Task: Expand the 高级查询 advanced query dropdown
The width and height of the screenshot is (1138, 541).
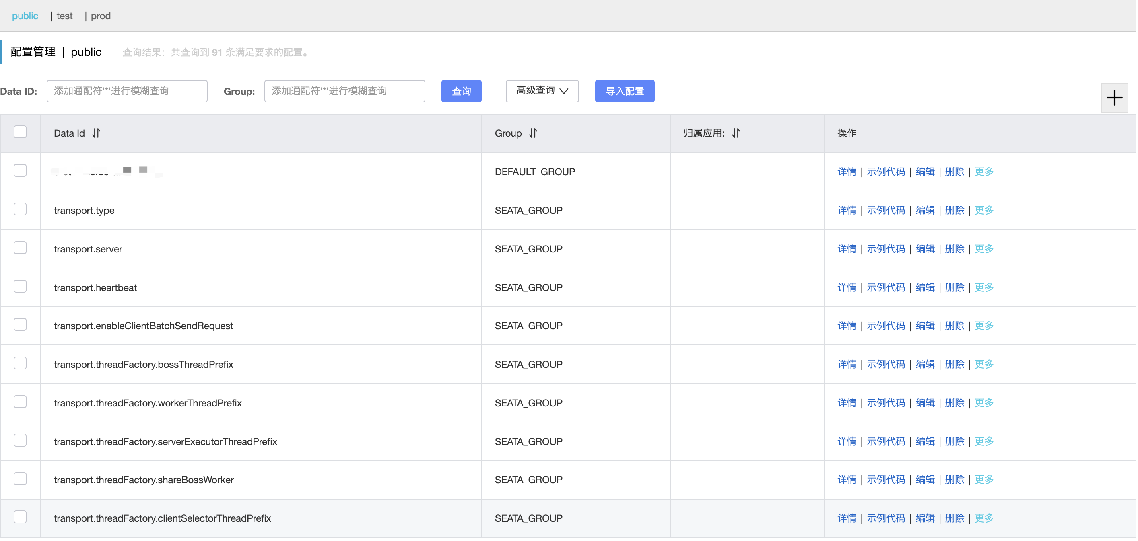Action: click(x=542, y=91)
